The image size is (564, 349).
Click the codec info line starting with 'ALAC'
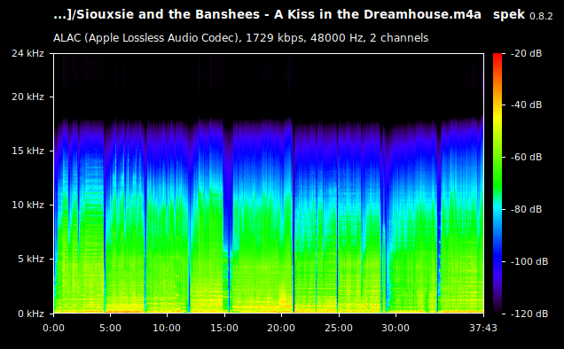[240, 38]
